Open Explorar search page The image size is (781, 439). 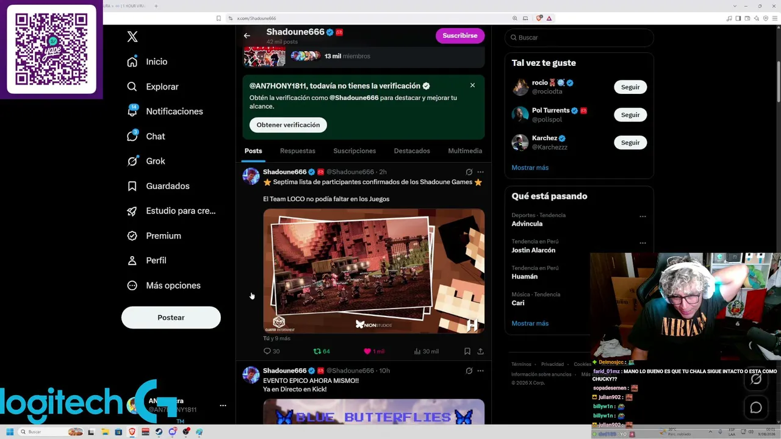153,87
